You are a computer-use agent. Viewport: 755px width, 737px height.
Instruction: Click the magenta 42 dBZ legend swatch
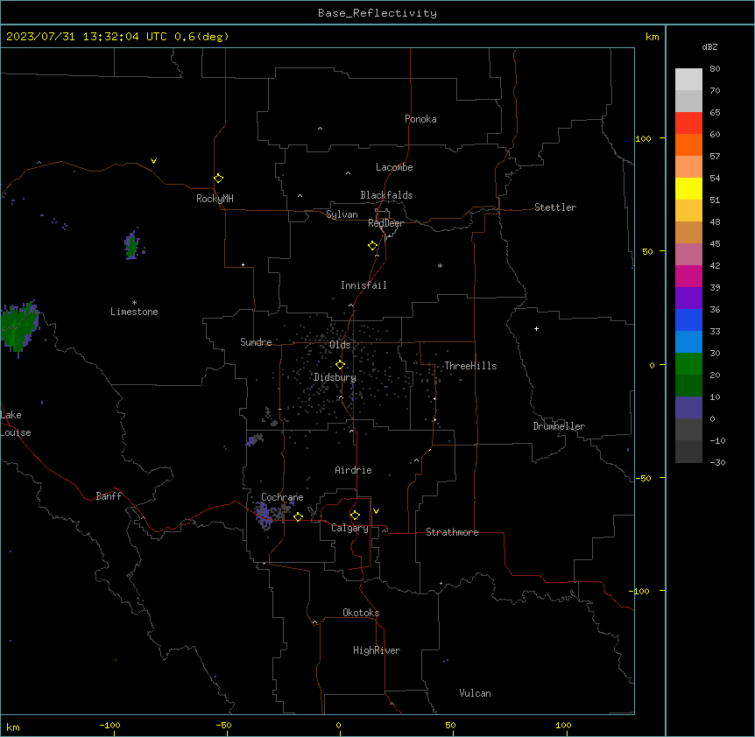click(x=688, y=276)
